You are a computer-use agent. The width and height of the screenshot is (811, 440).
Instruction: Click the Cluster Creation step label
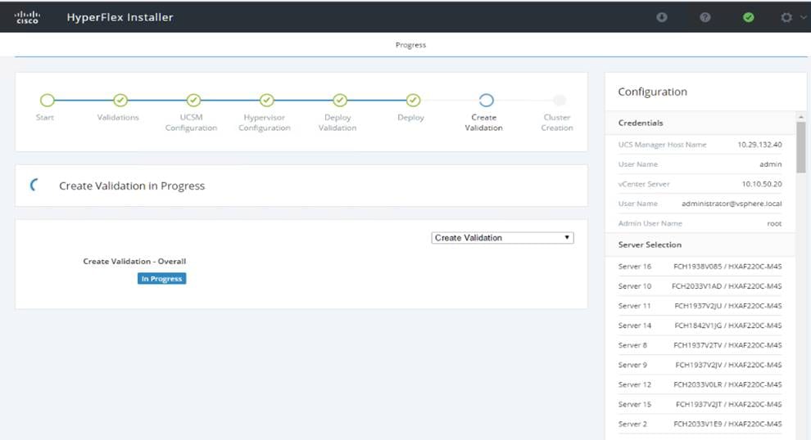(557, 123)
